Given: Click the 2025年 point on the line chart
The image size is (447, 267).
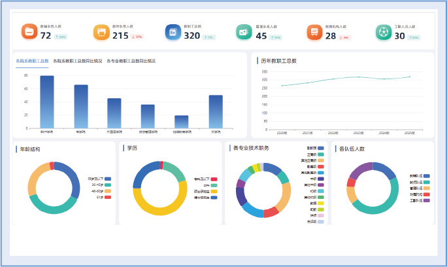Looking at the screenshot, I should point(410,77).
